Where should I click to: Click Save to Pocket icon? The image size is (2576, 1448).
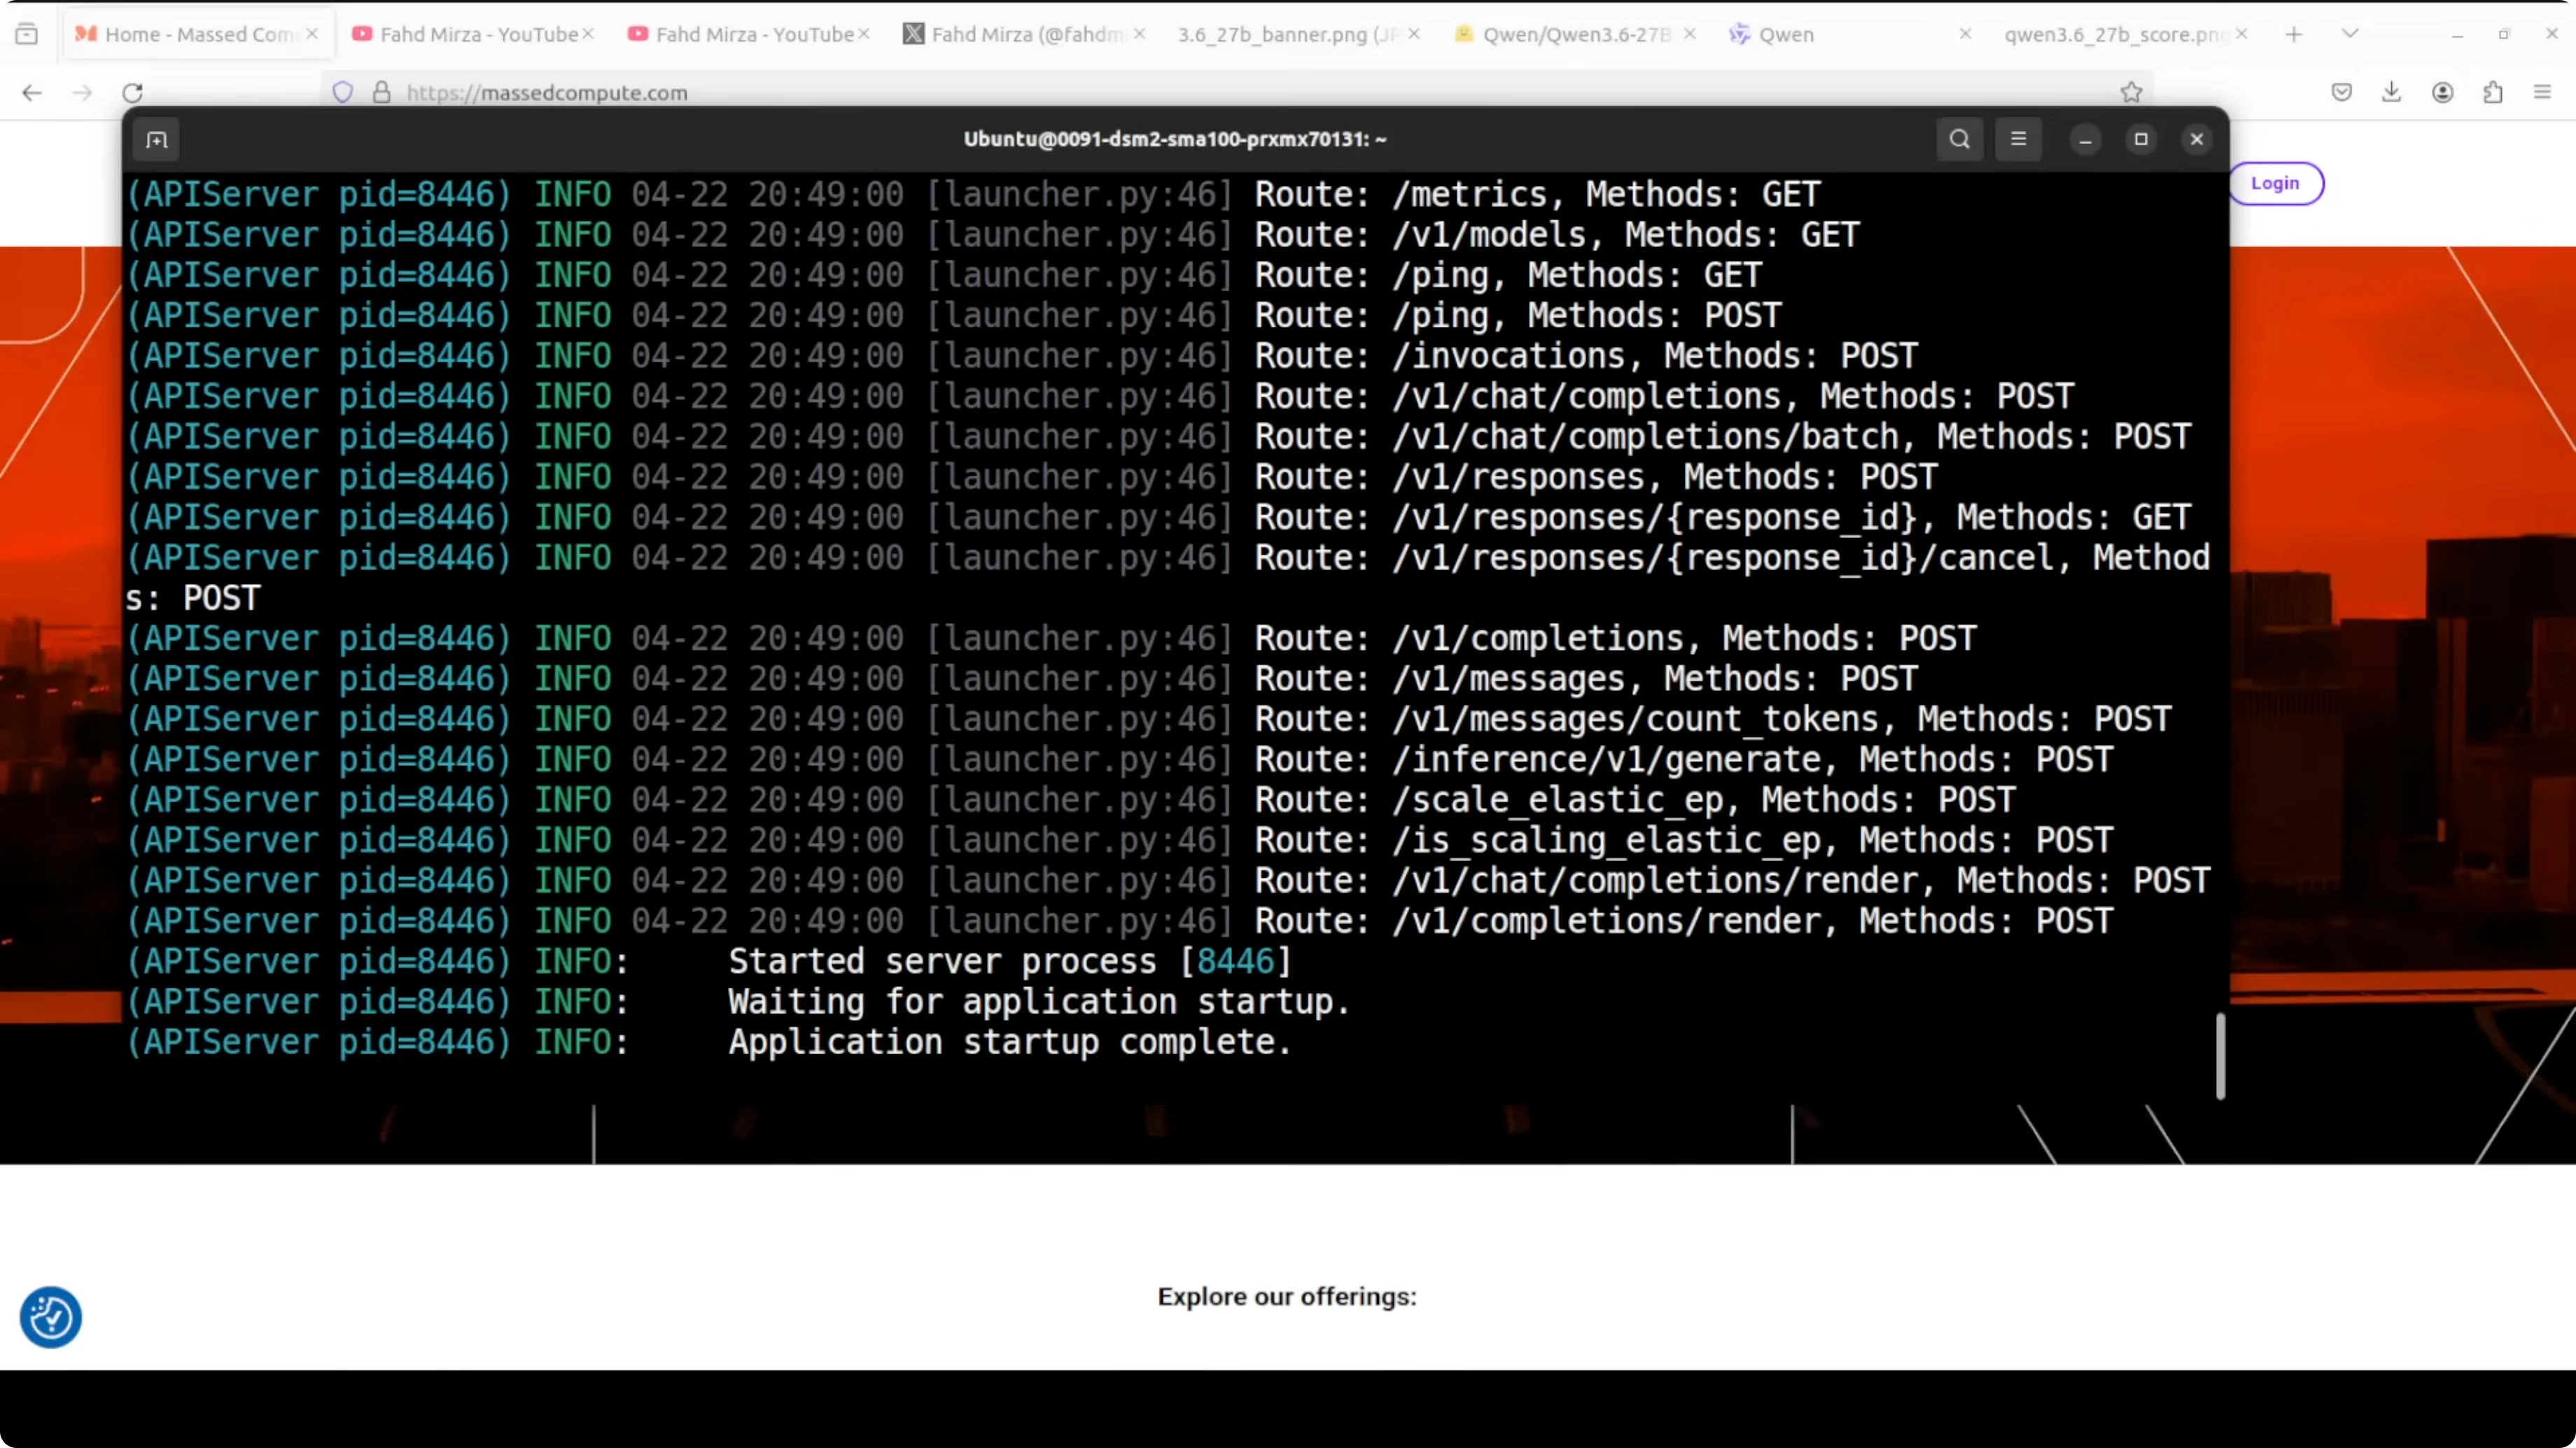[x=2341, y=92]
